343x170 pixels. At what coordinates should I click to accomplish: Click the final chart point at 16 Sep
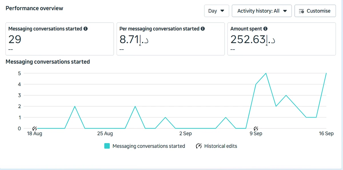point(326,73)
